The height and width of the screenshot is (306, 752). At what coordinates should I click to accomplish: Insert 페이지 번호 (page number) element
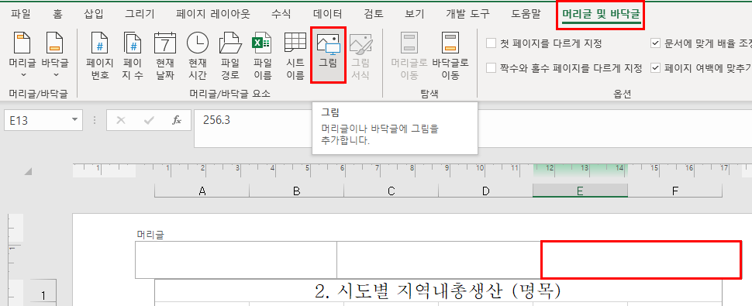click(x=99, y=55)
